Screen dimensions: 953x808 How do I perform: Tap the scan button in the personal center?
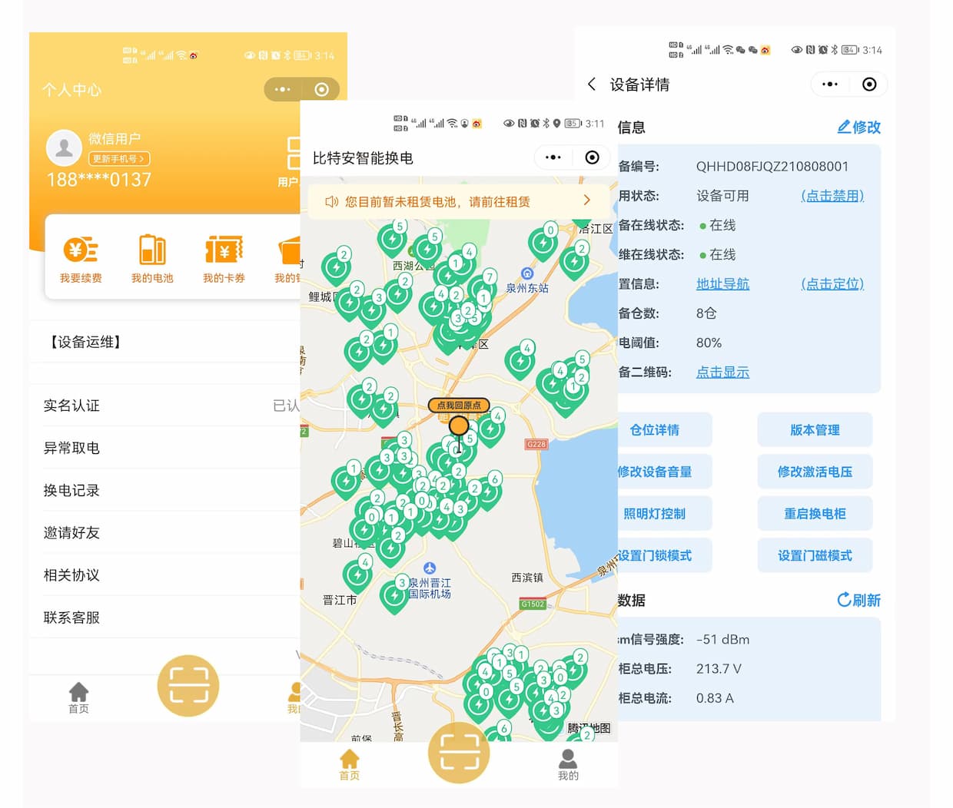[188, 685]
